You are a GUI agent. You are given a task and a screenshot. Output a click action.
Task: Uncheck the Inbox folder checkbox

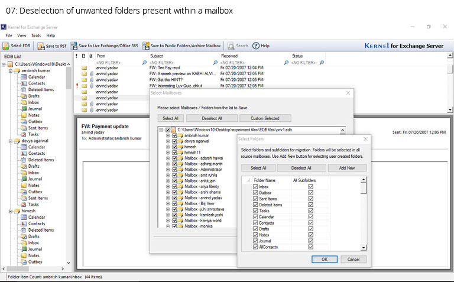point(255,187)
